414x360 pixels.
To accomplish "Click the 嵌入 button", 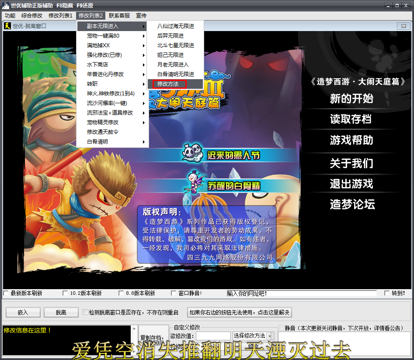I will [23, 312].
